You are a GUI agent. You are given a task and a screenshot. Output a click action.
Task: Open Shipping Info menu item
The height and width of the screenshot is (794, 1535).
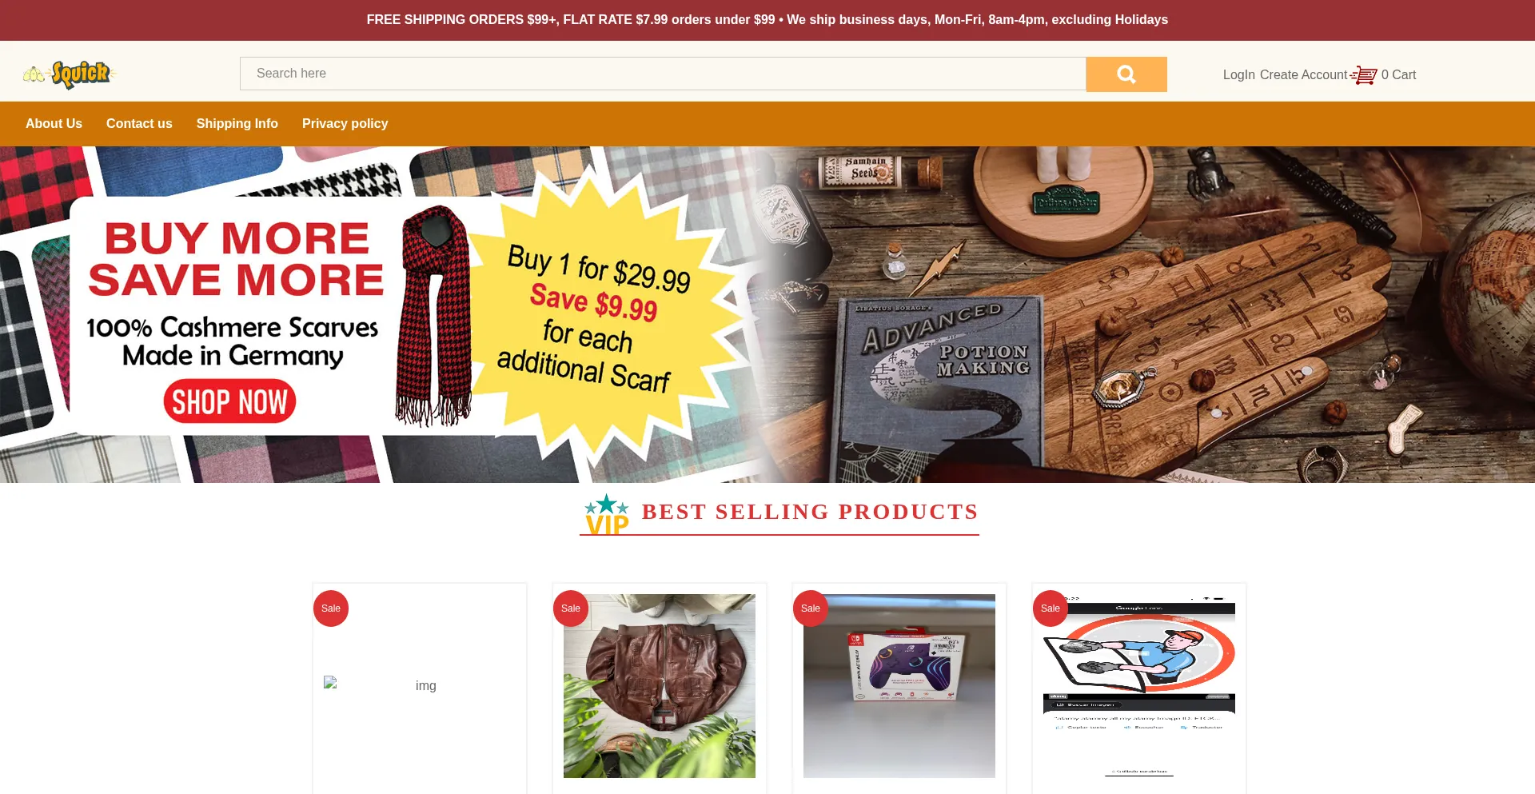pos(237,124)
